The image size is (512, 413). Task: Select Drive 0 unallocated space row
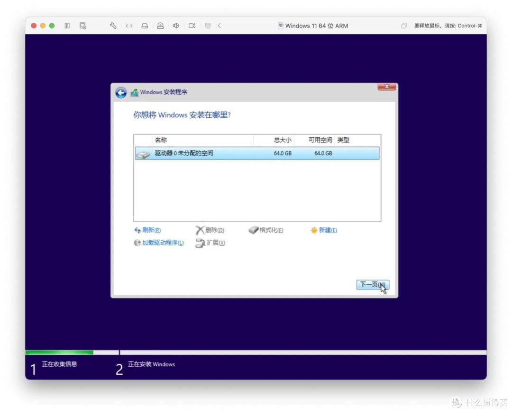257,153
